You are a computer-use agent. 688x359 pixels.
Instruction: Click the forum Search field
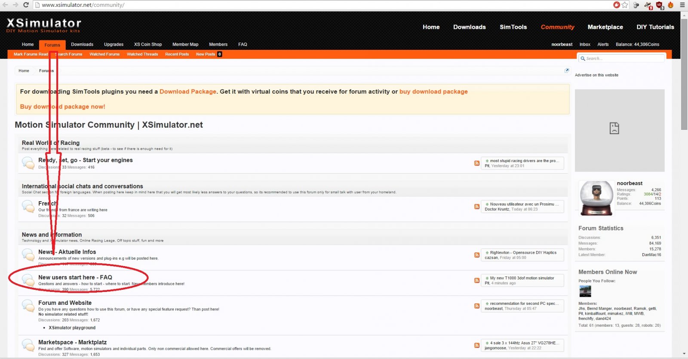[622, 58]
